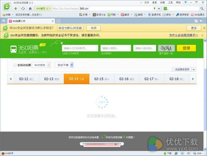Click the password input field

pyautogui.click(x=116, y=48)
